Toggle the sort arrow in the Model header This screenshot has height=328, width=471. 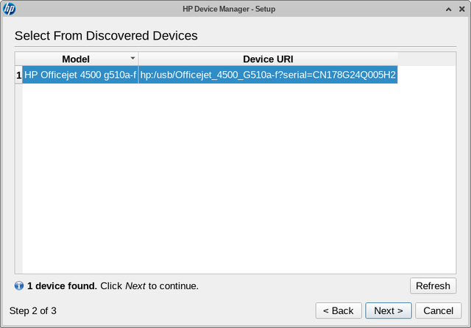pos(132,58)
